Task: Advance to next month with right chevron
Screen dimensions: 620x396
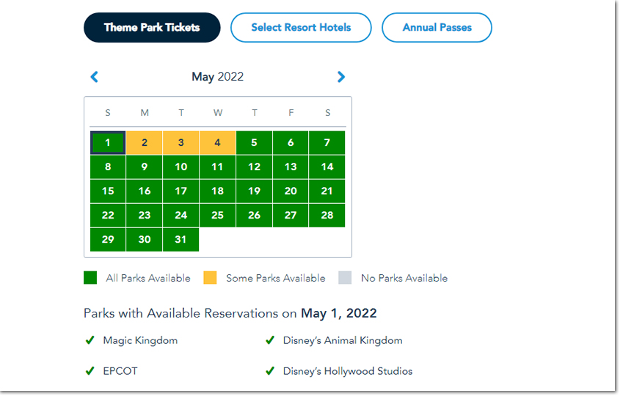Action: point(341,77)
